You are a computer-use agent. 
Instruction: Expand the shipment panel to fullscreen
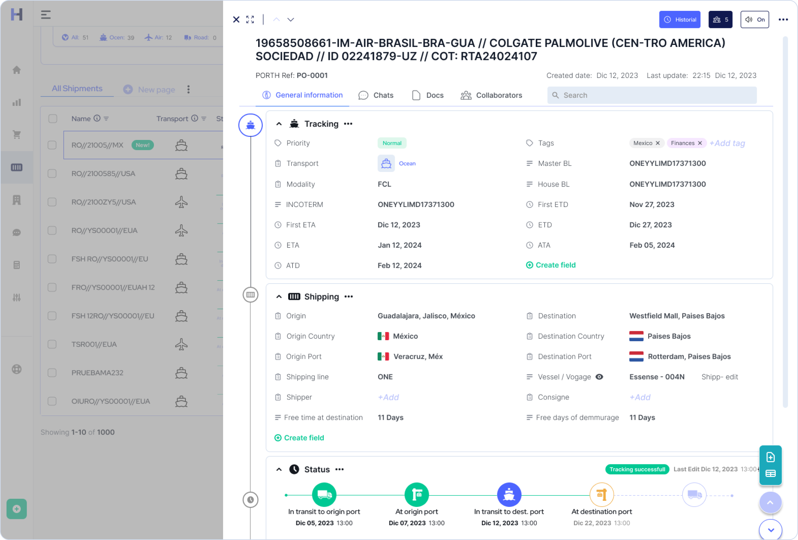point(250,19)
